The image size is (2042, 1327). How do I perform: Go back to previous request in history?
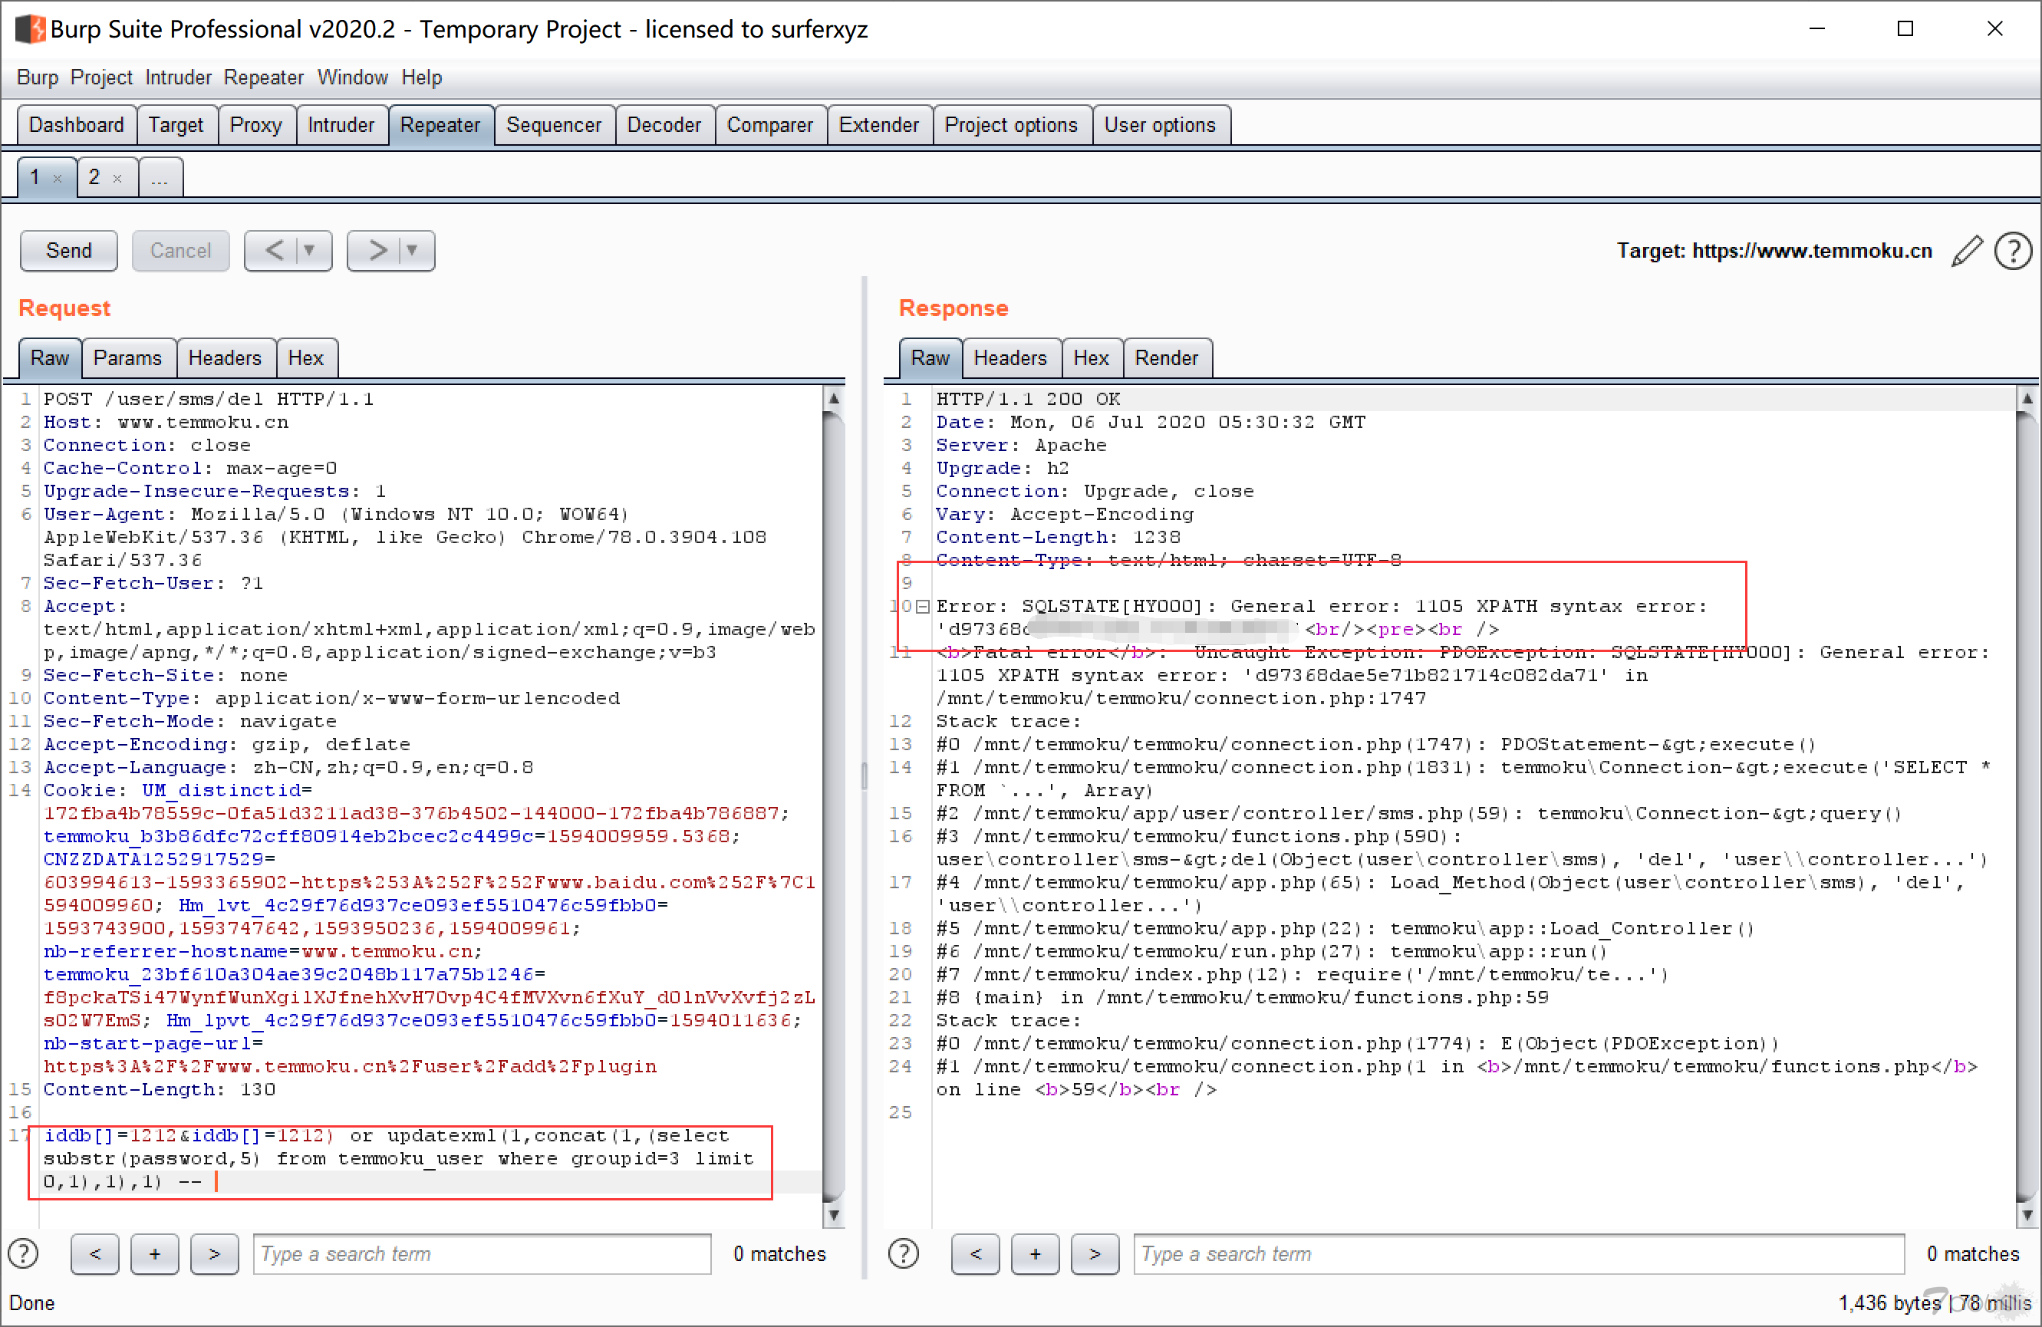coord(275,251)
